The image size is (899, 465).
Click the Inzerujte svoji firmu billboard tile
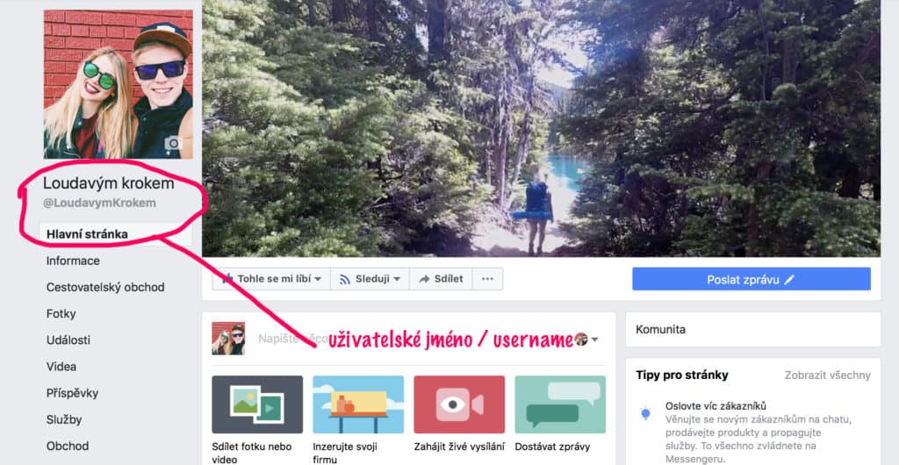(x=358, y=404)
